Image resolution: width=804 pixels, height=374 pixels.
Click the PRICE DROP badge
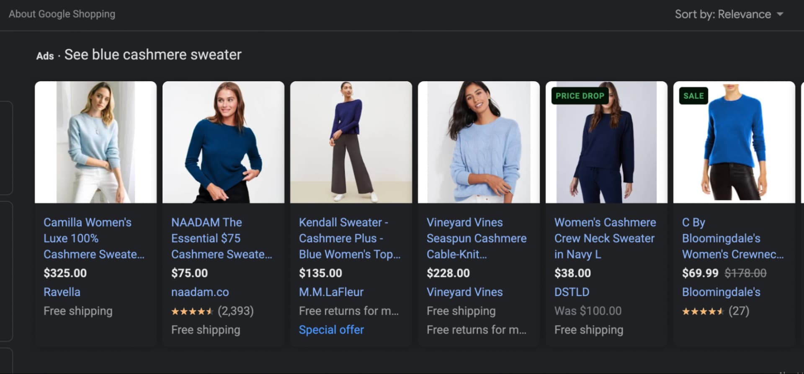click(x=580, y=95)
